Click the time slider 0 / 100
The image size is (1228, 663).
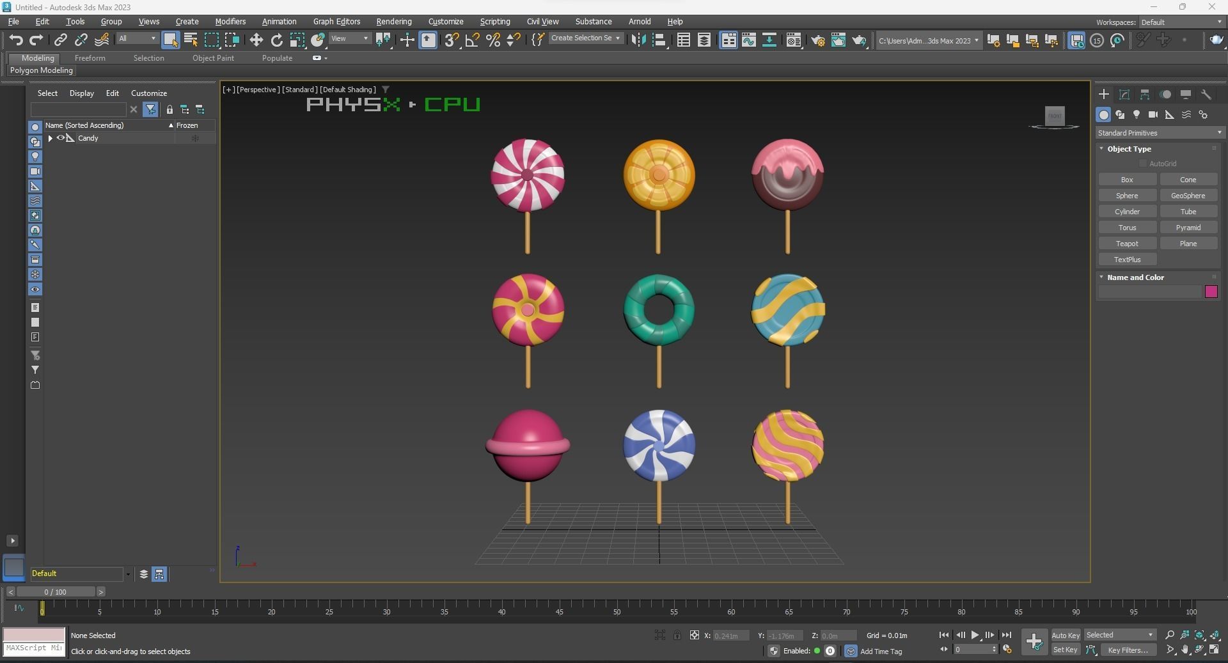[x=56, y=592]
